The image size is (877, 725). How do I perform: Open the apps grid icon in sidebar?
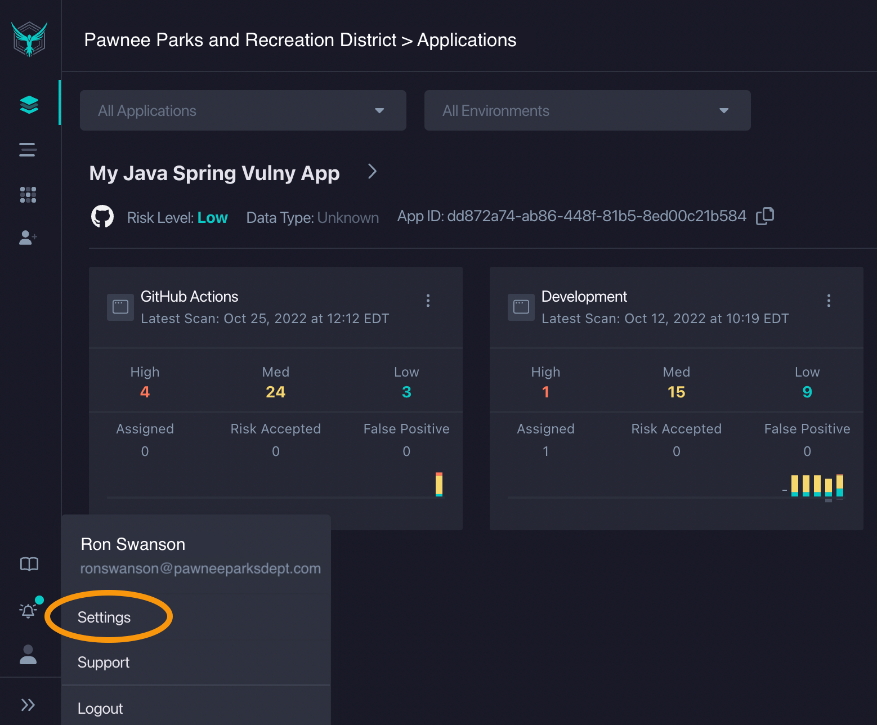click(28, 195)
